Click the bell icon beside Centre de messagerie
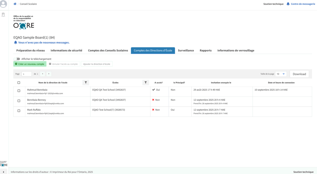 click(288, 4)
